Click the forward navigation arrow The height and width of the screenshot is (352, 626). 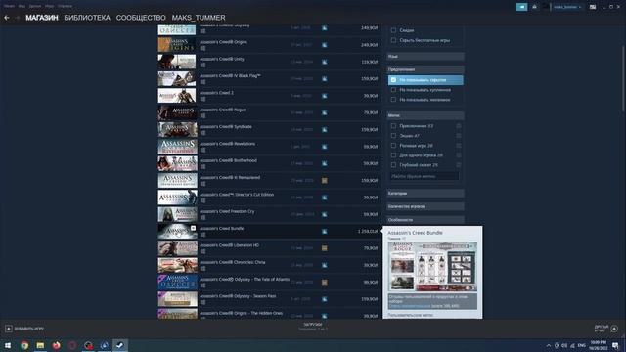pos(18,18)
